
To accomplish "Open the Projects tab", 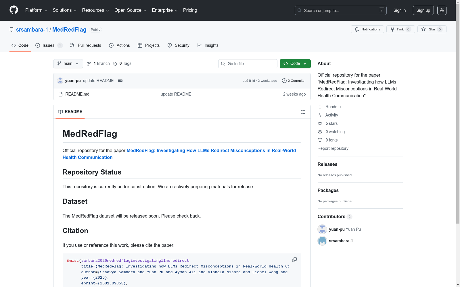I will pyautogui.click(x=149, y=45).
